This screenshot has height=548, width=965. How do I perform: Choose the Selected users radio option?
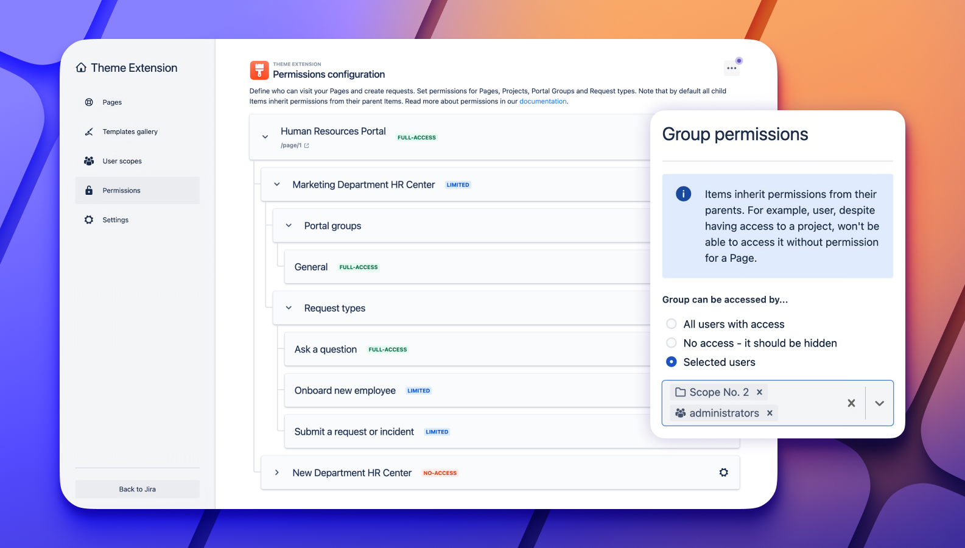point(672,362)
